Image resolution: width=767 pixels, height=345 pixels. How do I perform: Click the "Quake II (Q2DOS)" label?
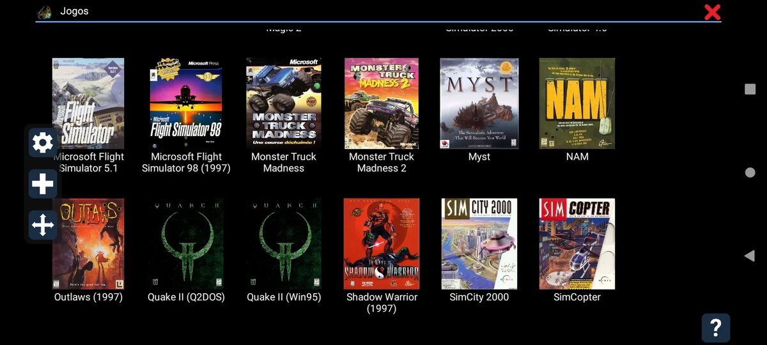point(186,297)
